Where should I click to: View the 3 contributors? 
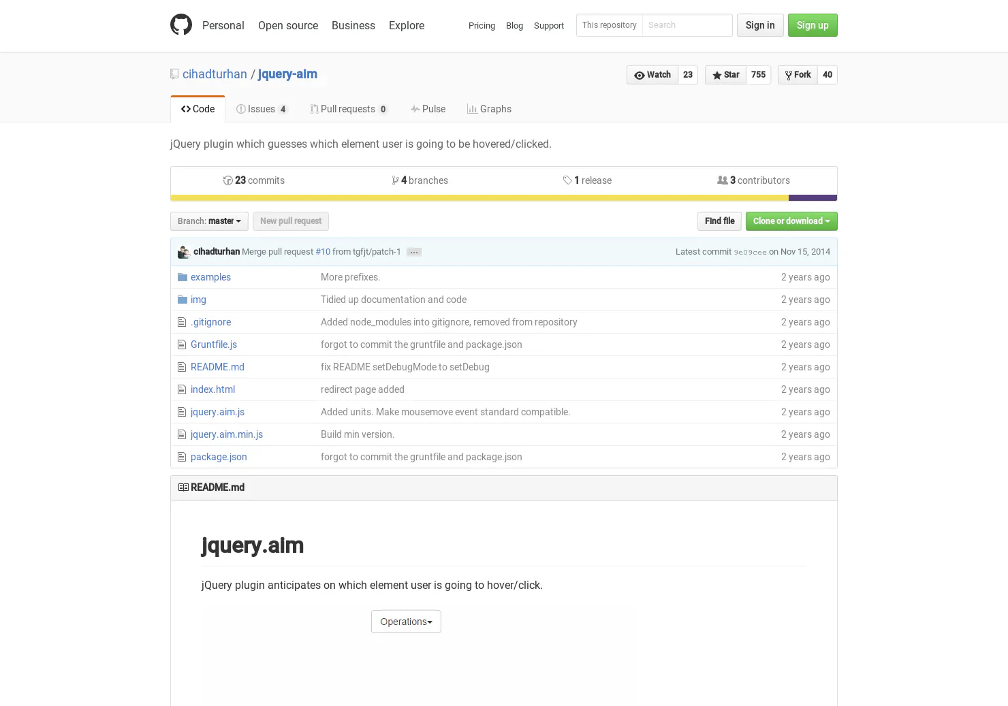pyautogui.click(x=753, y=180)
